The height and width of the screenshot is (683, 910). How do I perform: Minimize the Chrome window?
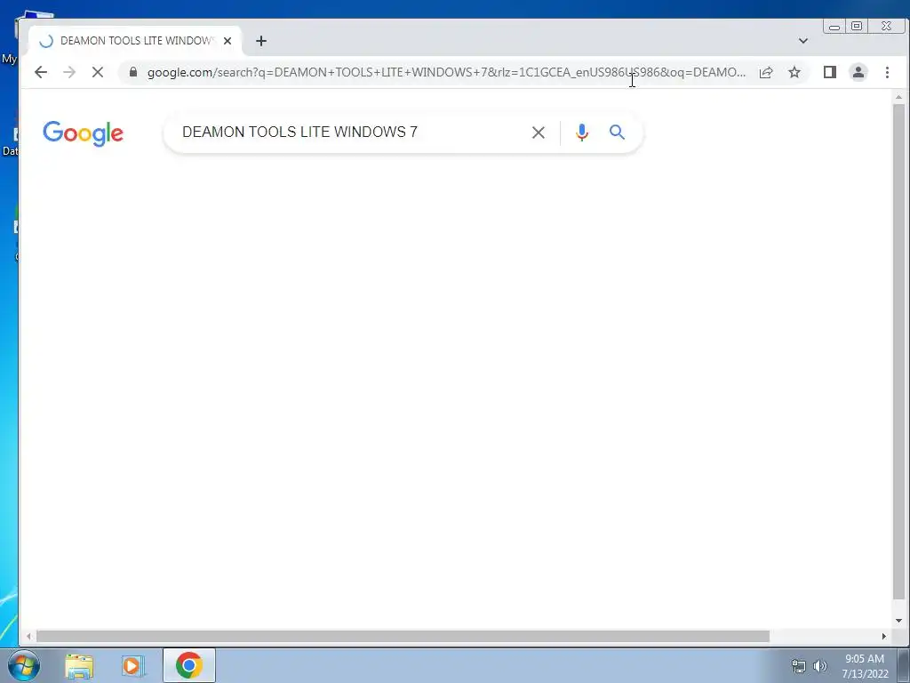click(x=834, y=26)
